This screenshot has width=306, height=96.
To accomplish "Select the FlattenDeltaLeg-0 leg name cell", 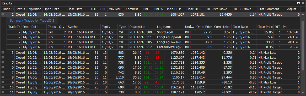I will tap(170, 47).
